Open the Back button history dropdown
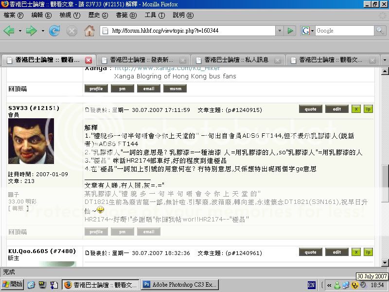 [x=19, y=31]
